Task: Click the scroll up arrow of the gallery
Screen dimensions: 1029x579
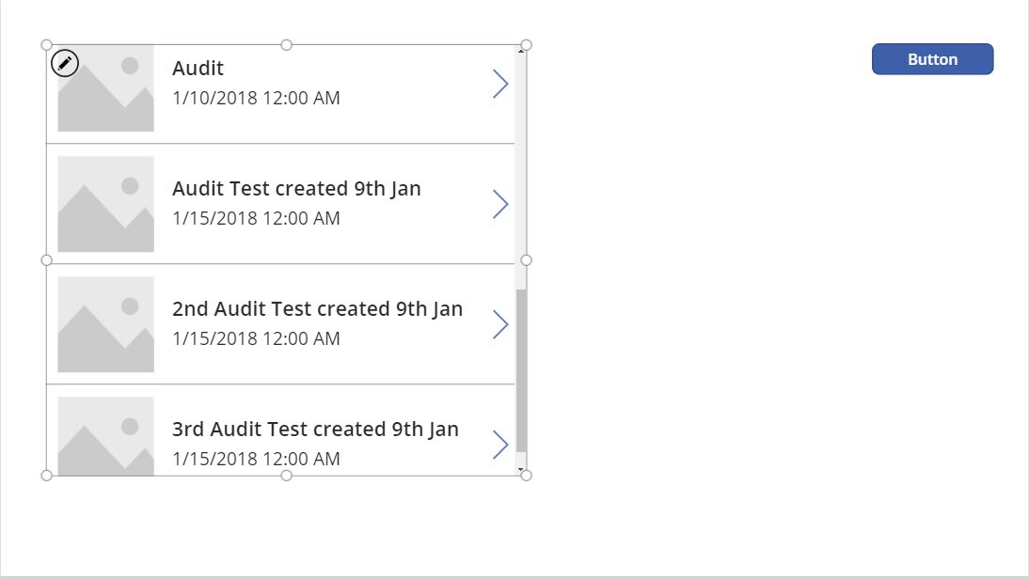Action: [x=521, y=50]
